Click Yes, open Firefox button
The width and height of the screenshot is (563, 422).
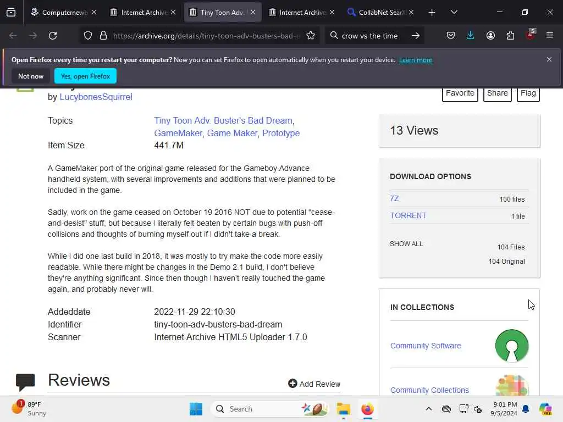(x=85, y=76)
